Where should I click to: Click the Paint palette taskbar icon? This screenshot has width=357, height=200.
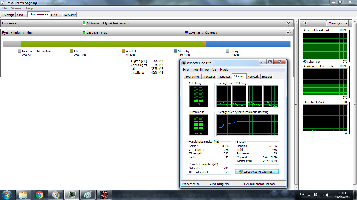[x=88, y=195]
